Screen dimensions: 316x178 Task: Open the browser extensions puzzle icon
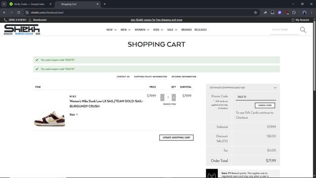(x=294, y=12)
